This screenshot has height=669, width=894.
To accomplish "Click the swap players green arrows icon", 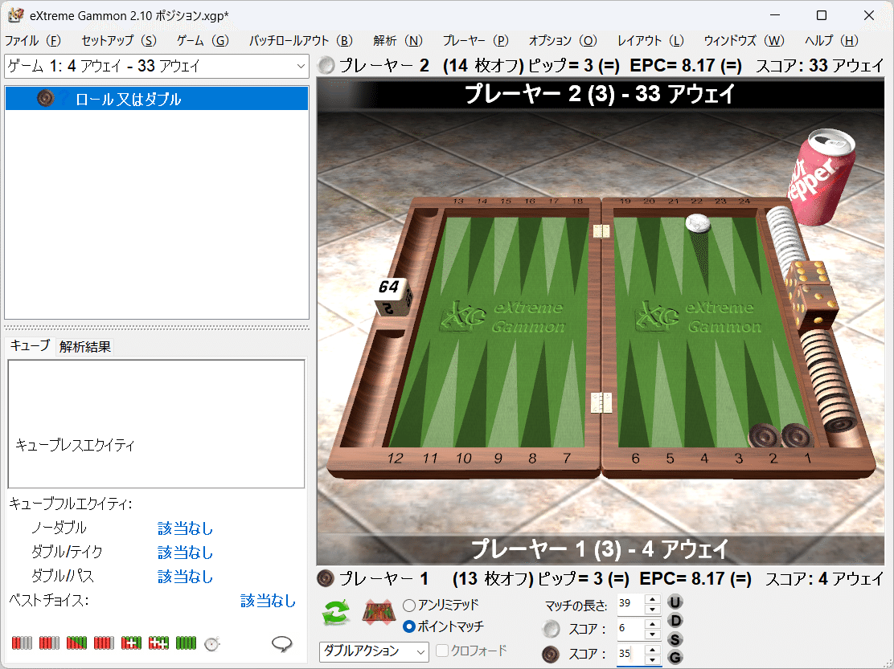I will click(336, 613).
